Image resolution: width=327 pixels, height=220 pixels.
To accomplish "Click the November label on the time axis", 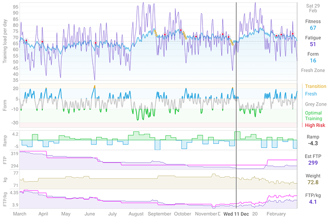I will (x=206, y=214).
